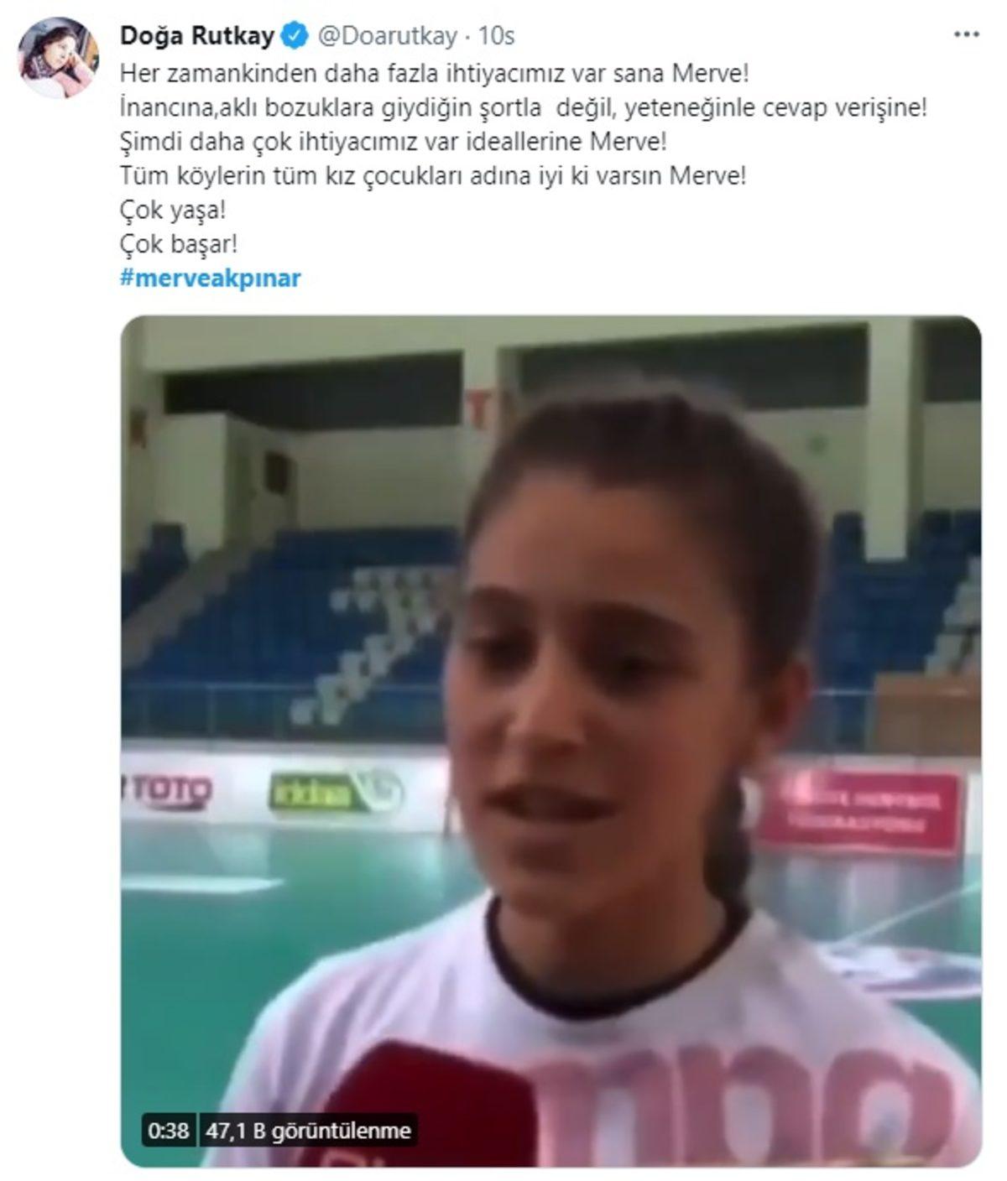The height and width of the screenshot is (1181, 1007).
Task: Click the green sponsor logo in the video
Action: pyautogui.click(x=336, y=791)
